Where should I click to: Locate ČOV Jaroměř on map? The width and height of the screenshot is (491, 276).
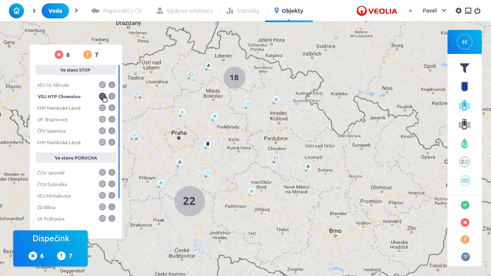pyautogui.click(x=102, y=172)
